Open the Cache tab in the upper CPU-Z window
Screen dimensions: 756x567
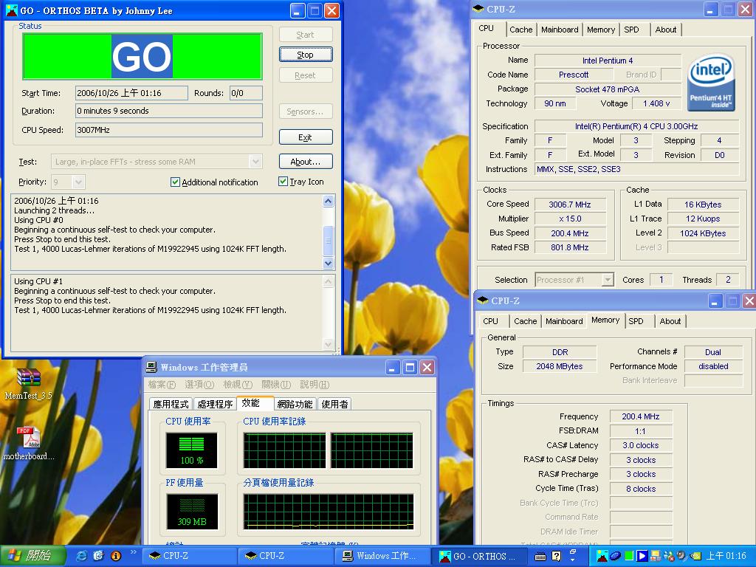(x=521, y=30)
